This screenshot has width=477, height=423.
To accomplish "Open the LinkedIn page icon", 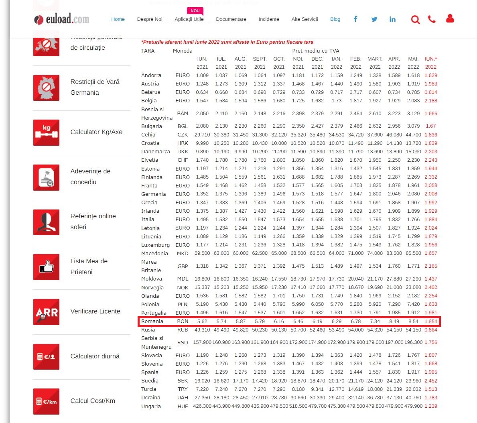I will [x=392, y=19].
